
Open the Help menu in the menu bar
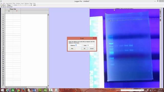click(x=34, y=3)
